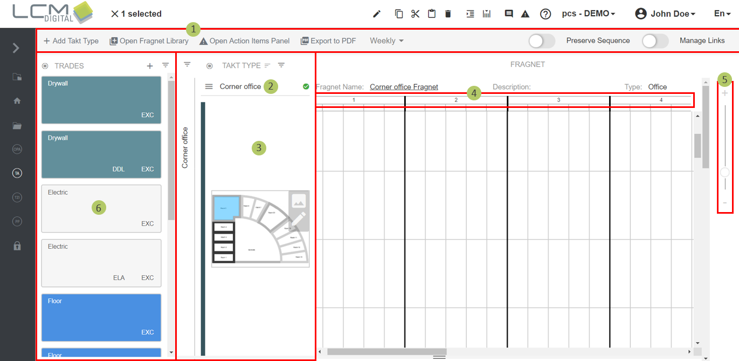
Task: Expand the John Doe user menu
Action: (x=665, y=14)
